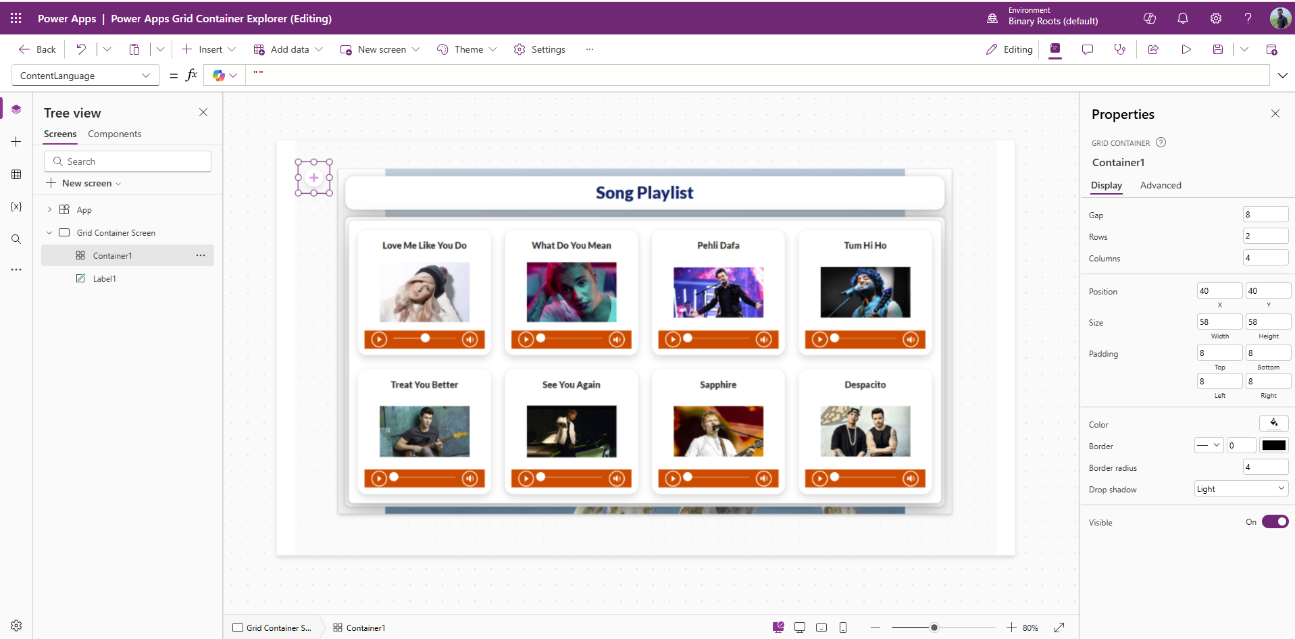Click the Share app icon
The width and height of the screenshot is (1295, 639).
1153,49
